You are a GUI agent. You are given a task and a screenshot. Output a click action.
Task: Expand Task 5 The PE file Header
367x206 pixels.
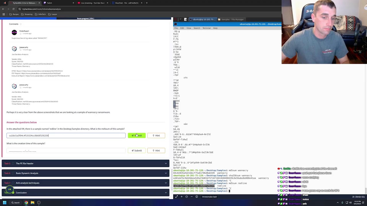click(x=85, y=163)
